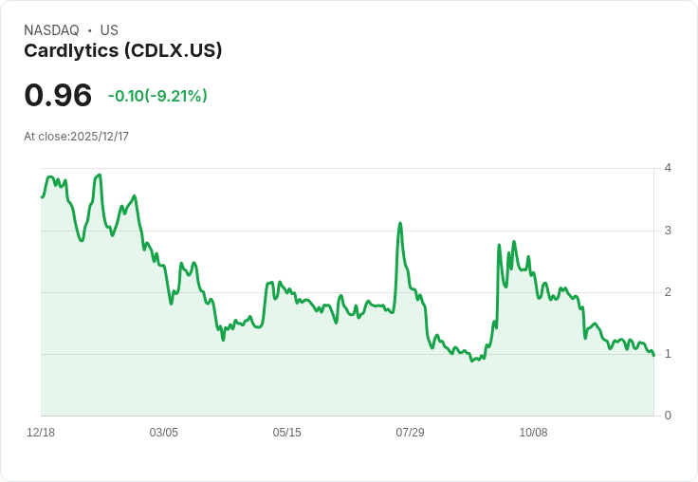Click the US market label
This screenshot has width=698, height=482.
(x=109, y=30)
